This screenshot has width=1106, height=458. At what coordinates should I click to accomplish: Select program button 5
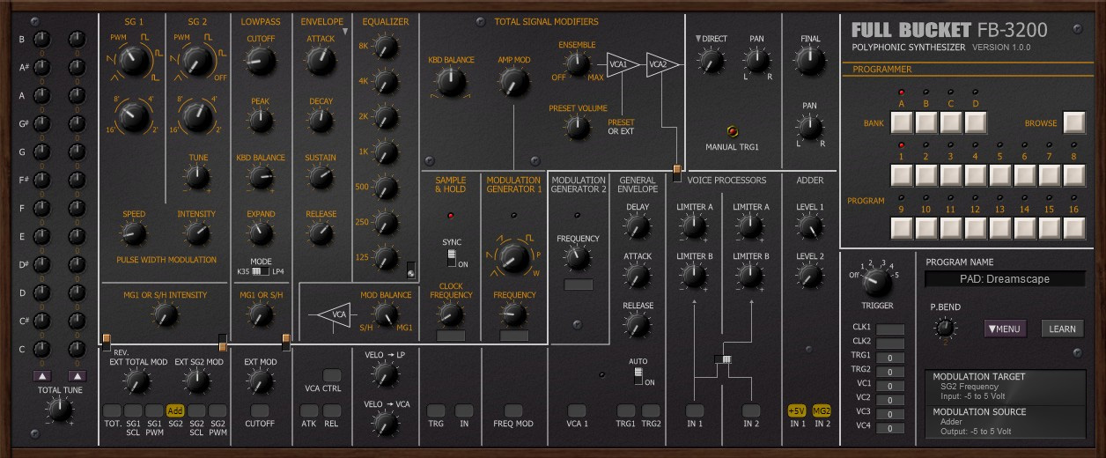999,175
